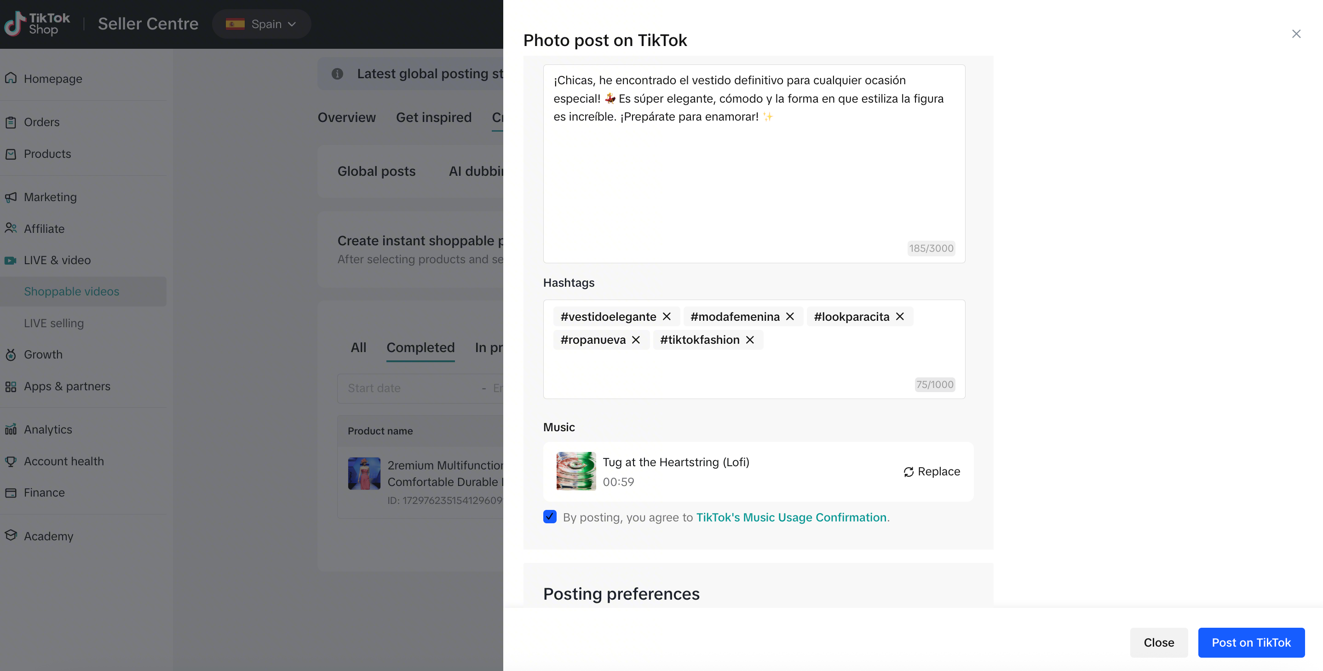Uncheck the Music Usage Confirmation checkbox
This screenshot has width=1323, height=671.
click(x=550, y=517)
